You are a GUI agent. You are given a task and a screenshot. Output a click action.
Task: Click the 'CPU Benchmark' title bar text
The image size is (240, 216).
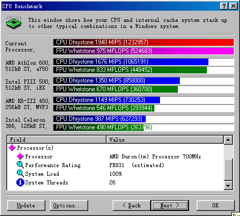coord(22,6)
